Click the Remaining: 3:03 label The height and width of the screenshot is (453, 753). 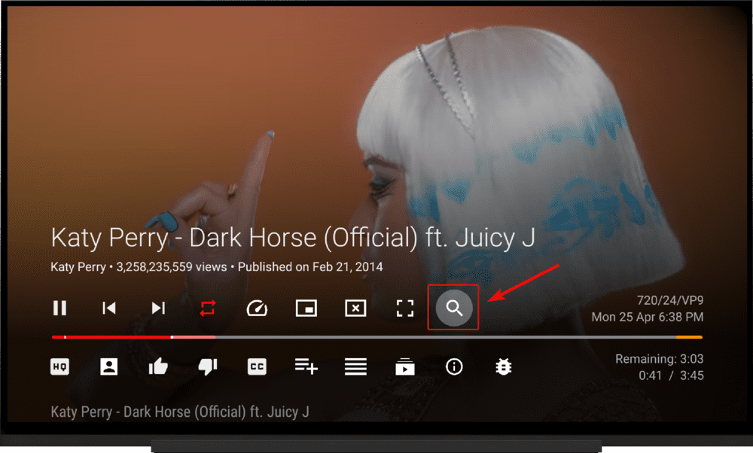[660, 359]
